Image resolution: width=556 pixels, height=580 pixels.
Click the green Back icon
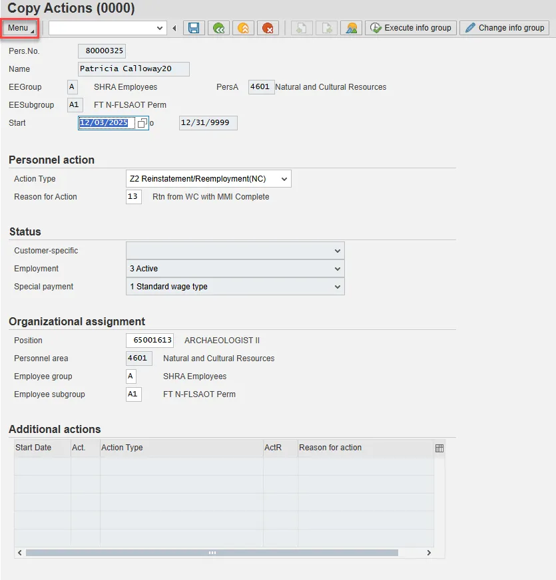coord(218,28)
